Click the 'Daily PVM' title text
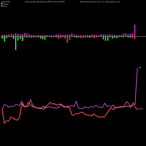 6,2
